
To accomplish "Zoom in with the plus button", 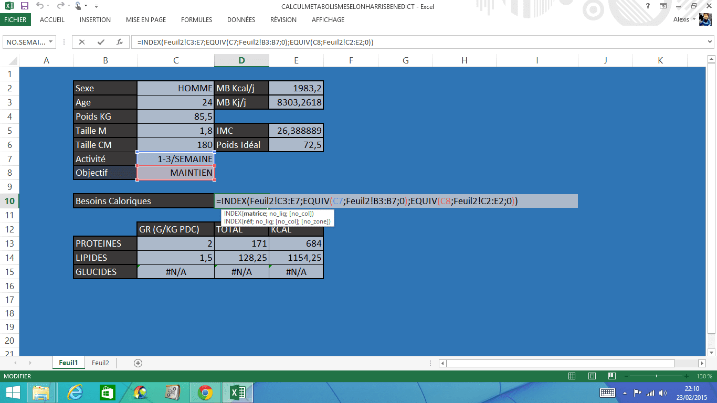I will (x=687, y=376).
